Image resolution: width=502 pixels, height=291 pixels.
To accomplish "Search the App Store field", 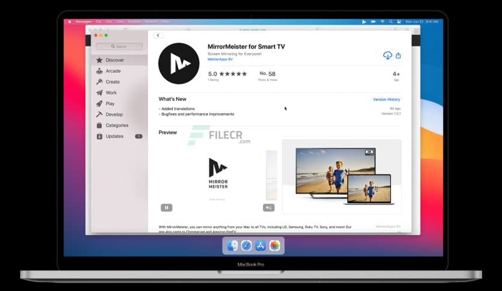I will coord(119,46).
